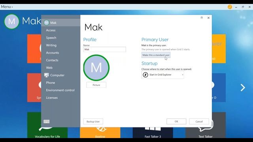
Task: Expand the Start in Grid Explorer dropdown
Action: 162,75
